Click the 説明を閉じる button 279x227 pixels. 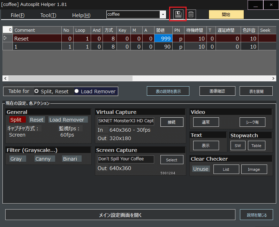coord(256,215)
